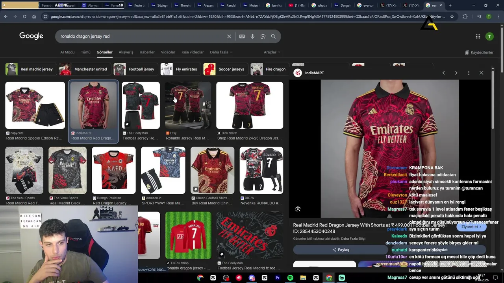The image size is (504, 283).
Task: Close the image preview panel
Action: (481, 73)
